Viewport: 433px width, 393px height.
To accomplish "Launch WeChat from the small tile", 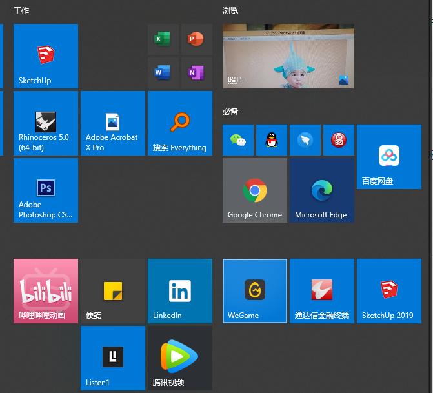I will click(238, 140).
